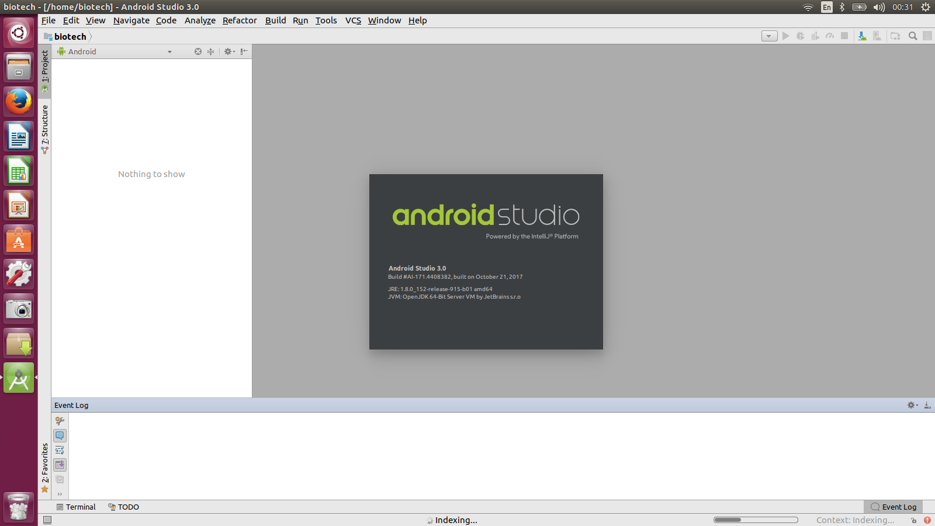935x526 pixels.
Task: Open LibreOffice Calc from the launcher
Action: point(19,171)
